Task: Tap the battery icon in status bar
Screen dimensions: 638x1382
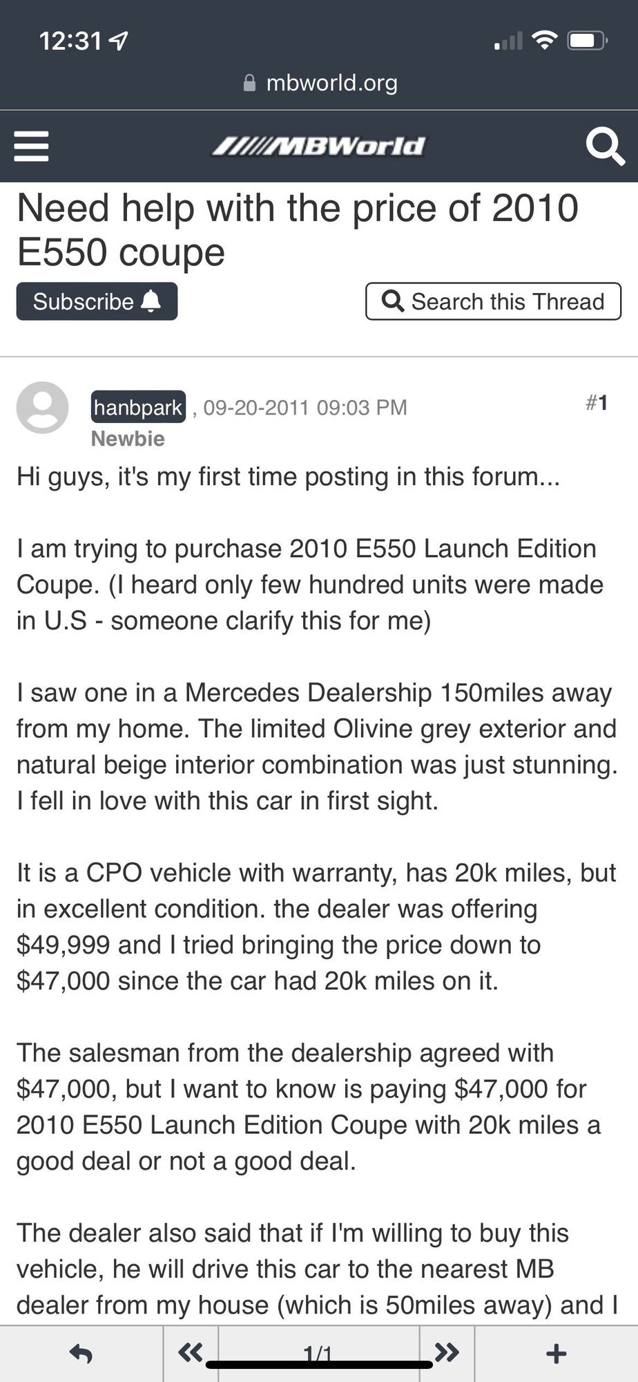Action: point(587,41)
